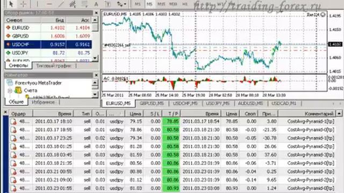Open the Символы tab
344x193 pixels.
point(18,65)
